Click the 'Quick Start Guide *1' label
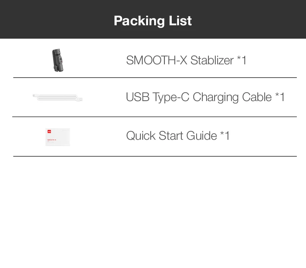 [x=178, y=136]
